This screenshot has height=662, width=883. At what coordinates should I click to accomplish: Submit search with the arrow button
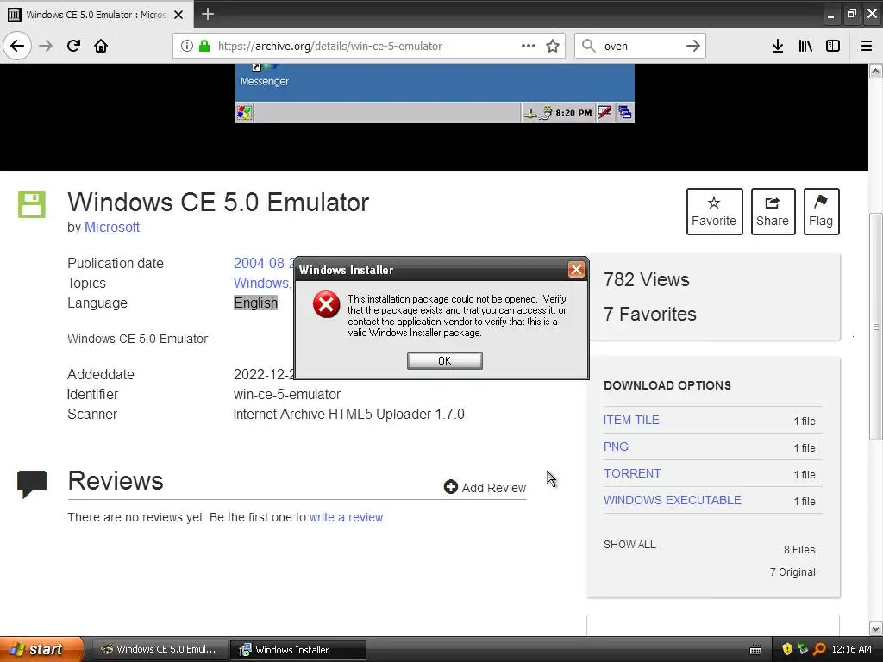point(693,46)
